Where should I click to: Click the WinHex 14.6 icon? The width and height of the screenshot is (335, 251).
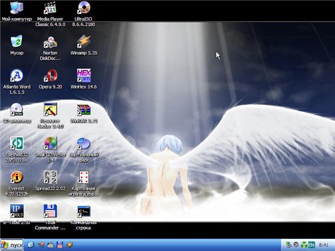[x=84, y=76]
